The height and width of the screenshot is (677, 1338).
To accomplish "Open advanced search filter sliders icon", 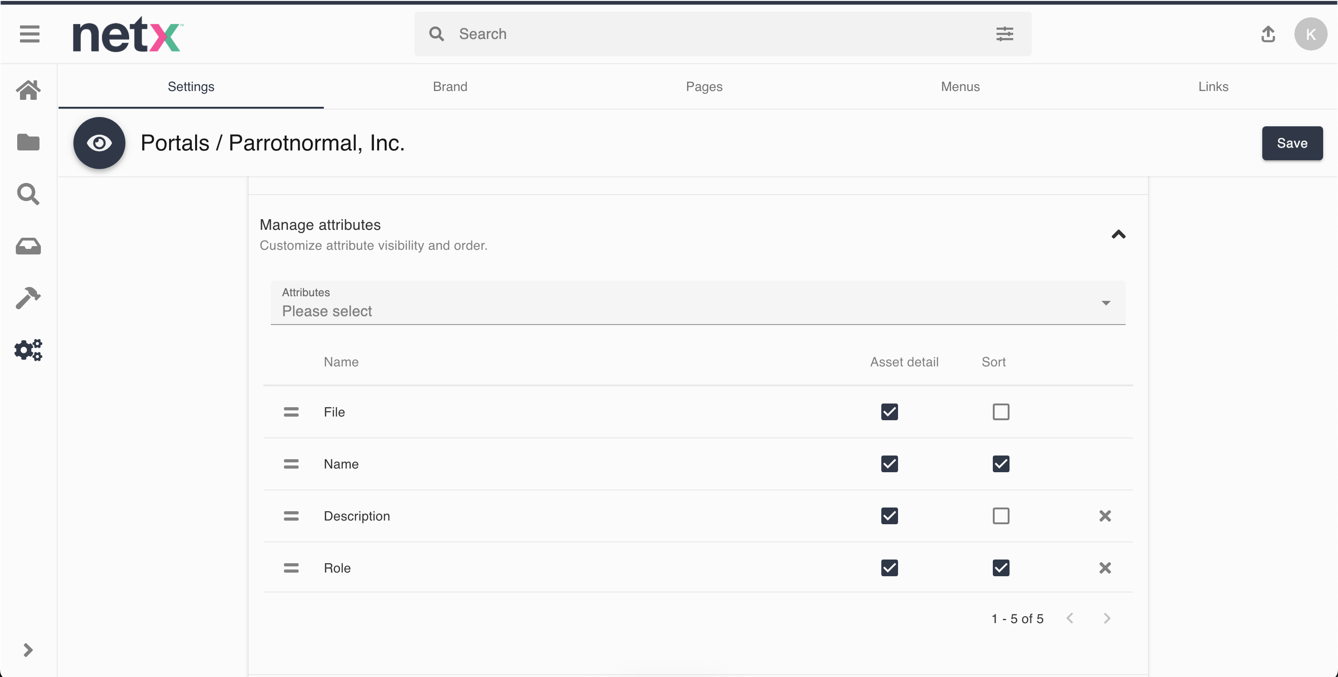I will (x=1004, y=34).
